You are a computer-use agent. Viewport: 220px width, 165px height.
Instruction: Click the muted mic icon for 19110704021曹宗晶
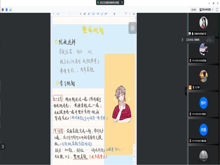pyautogui.click(x=190, y=141)
